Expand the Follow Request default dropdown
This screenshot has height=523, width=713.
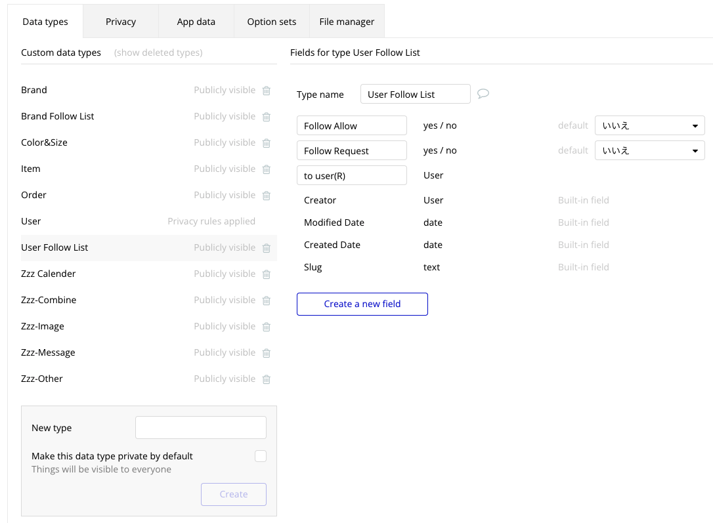649,151
